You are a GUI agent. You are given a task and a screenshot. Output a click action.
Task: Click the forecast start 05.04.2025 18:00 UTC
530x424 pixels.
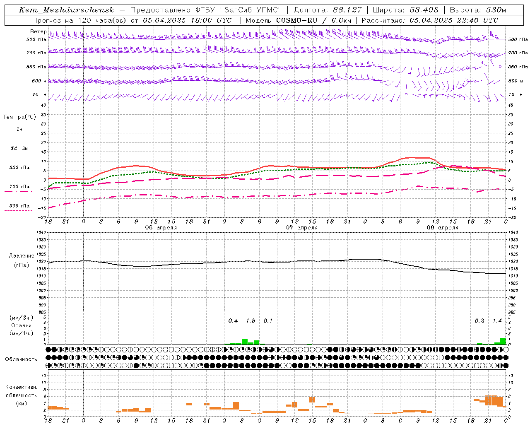(x=187, y=20)
